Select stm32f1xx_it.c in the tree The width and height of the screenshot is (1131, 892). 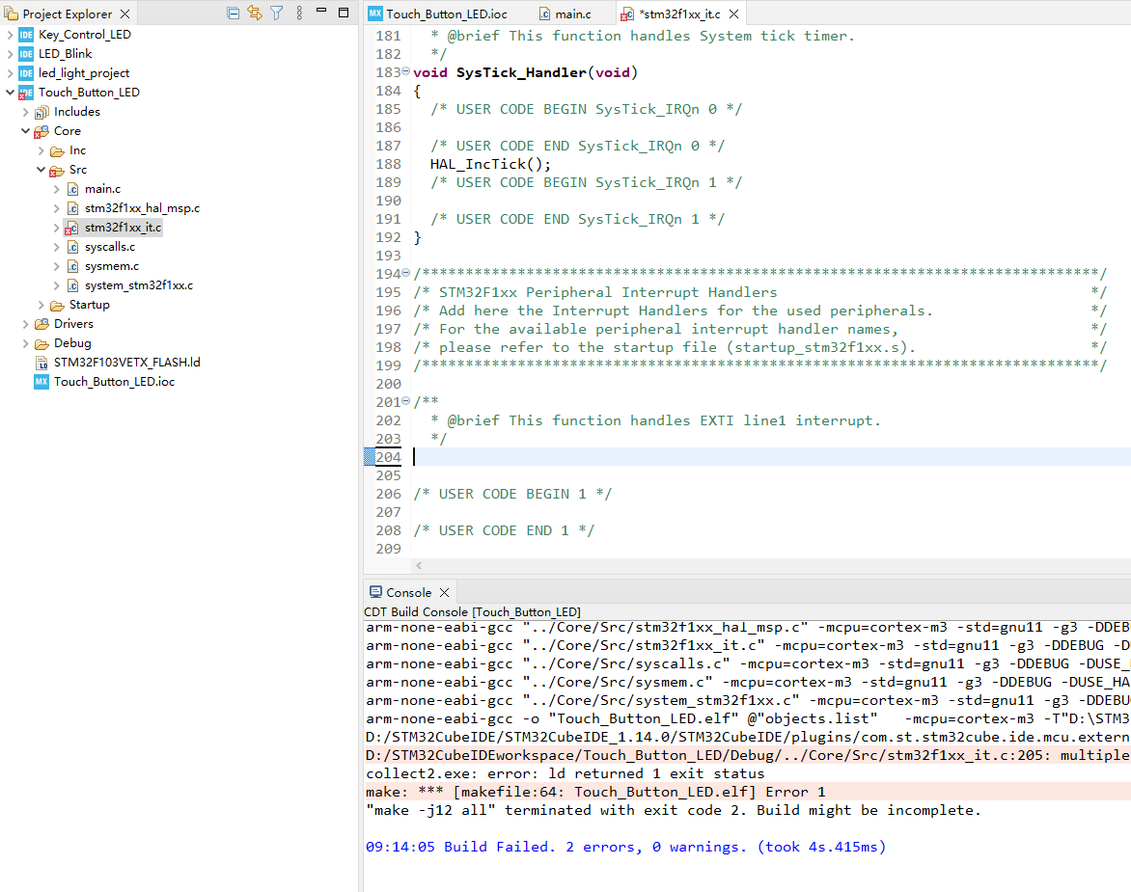tap(123, 228)
